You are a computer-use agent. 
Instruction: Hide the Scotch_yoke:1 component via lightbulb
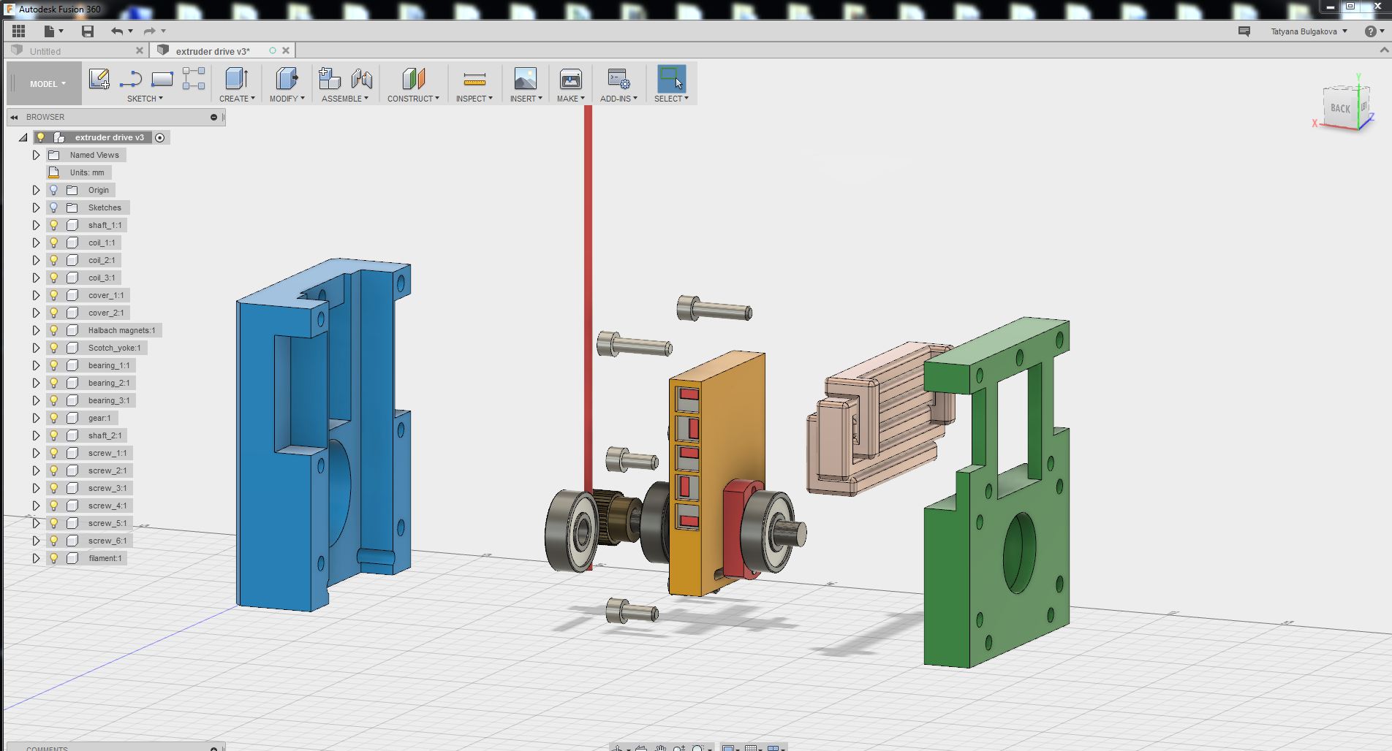click(53, 348)
